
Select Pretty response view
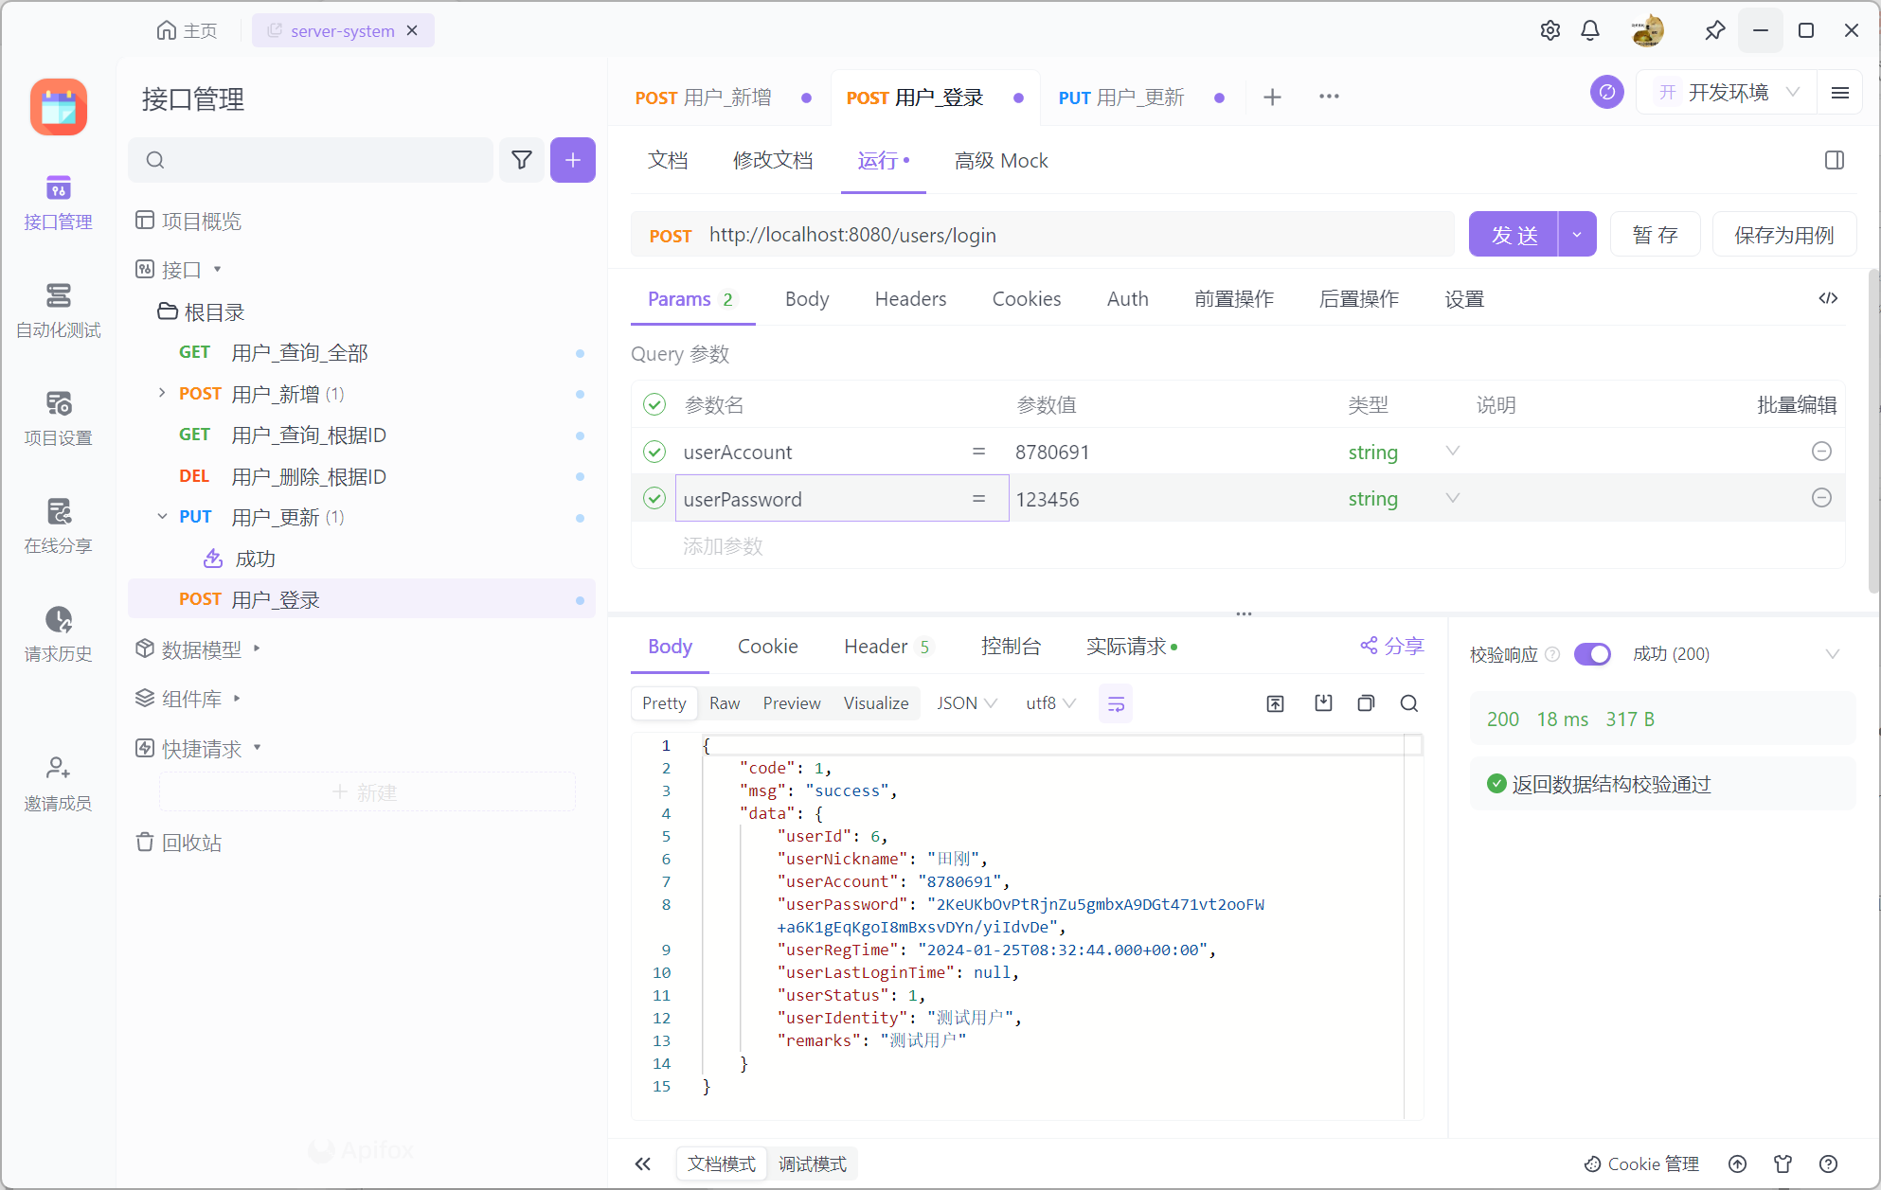664,703
